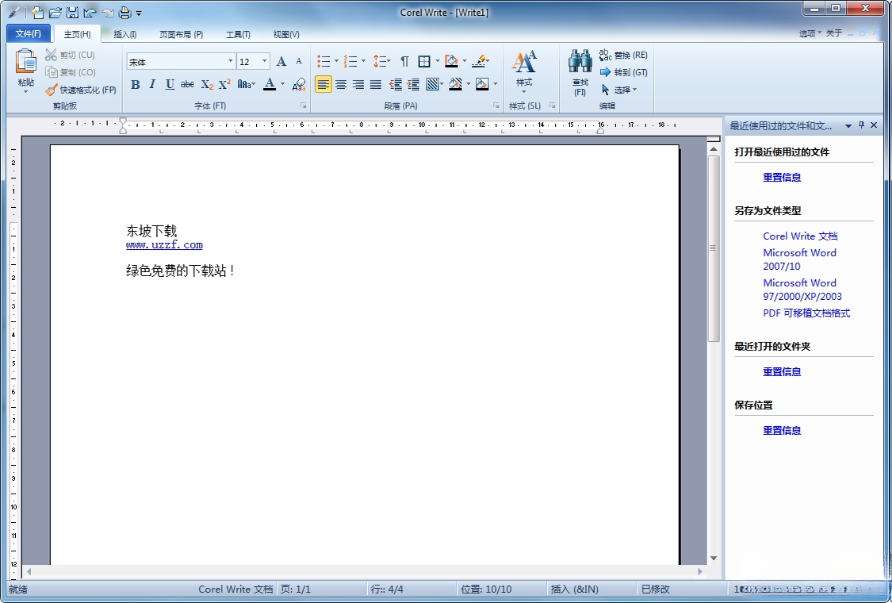Toggle paragraph marks ¶ display
Image resolution: width=892 pixels, height=603 pixels.
tap(404, 61)
